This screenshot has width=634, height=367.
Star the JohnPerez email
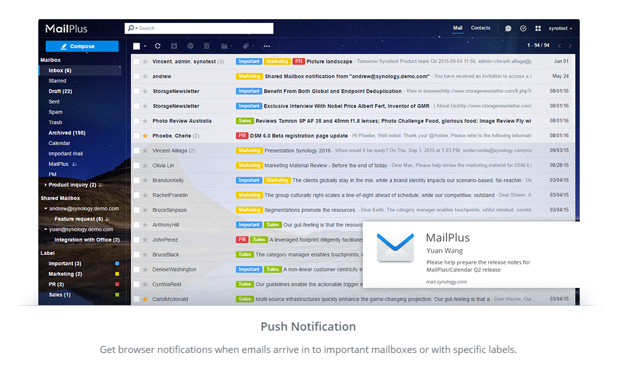(145, 240)
